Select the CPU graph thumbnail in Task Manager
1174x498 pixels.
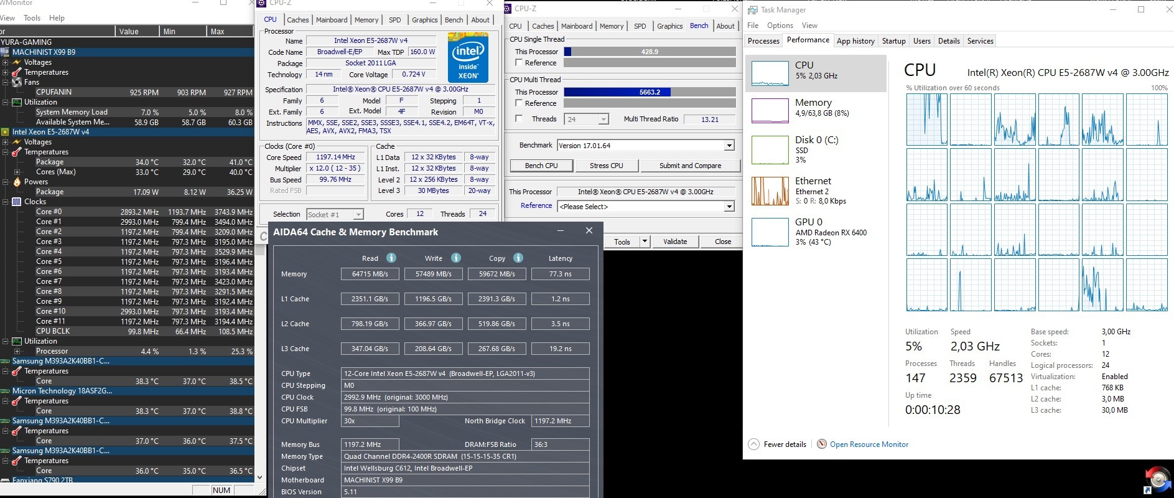click(770, 73)
